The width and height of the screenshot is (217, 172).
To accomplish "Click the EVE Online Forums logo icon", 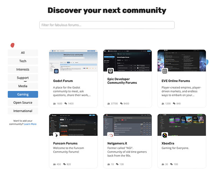I will click(165, 71).
